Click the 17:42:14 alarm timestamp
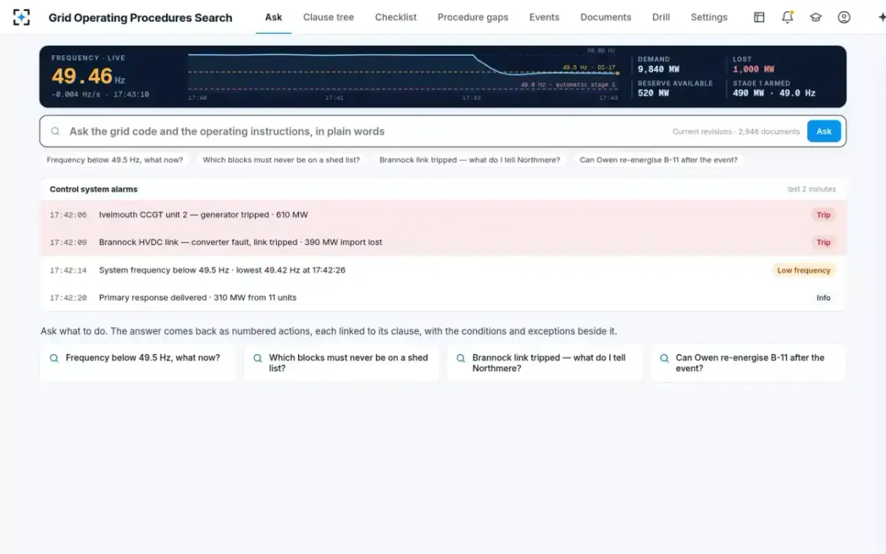Viewport: 886px width, 554px height. click(x=68, y=270)
